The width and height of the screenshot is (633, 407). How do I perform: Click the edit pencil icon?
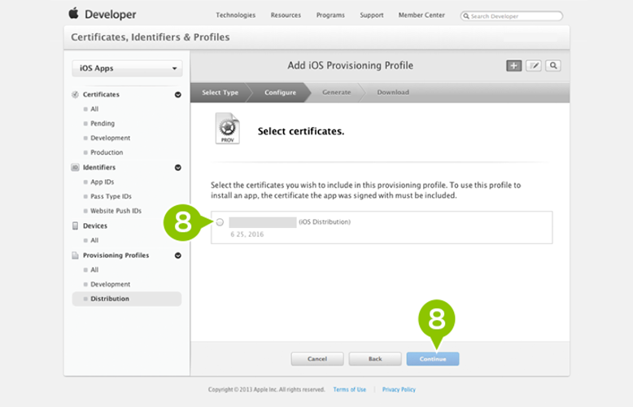(534, 66)
